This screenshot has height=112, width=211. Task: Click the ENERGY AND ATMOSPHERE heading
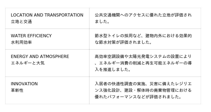pos(40,57)
